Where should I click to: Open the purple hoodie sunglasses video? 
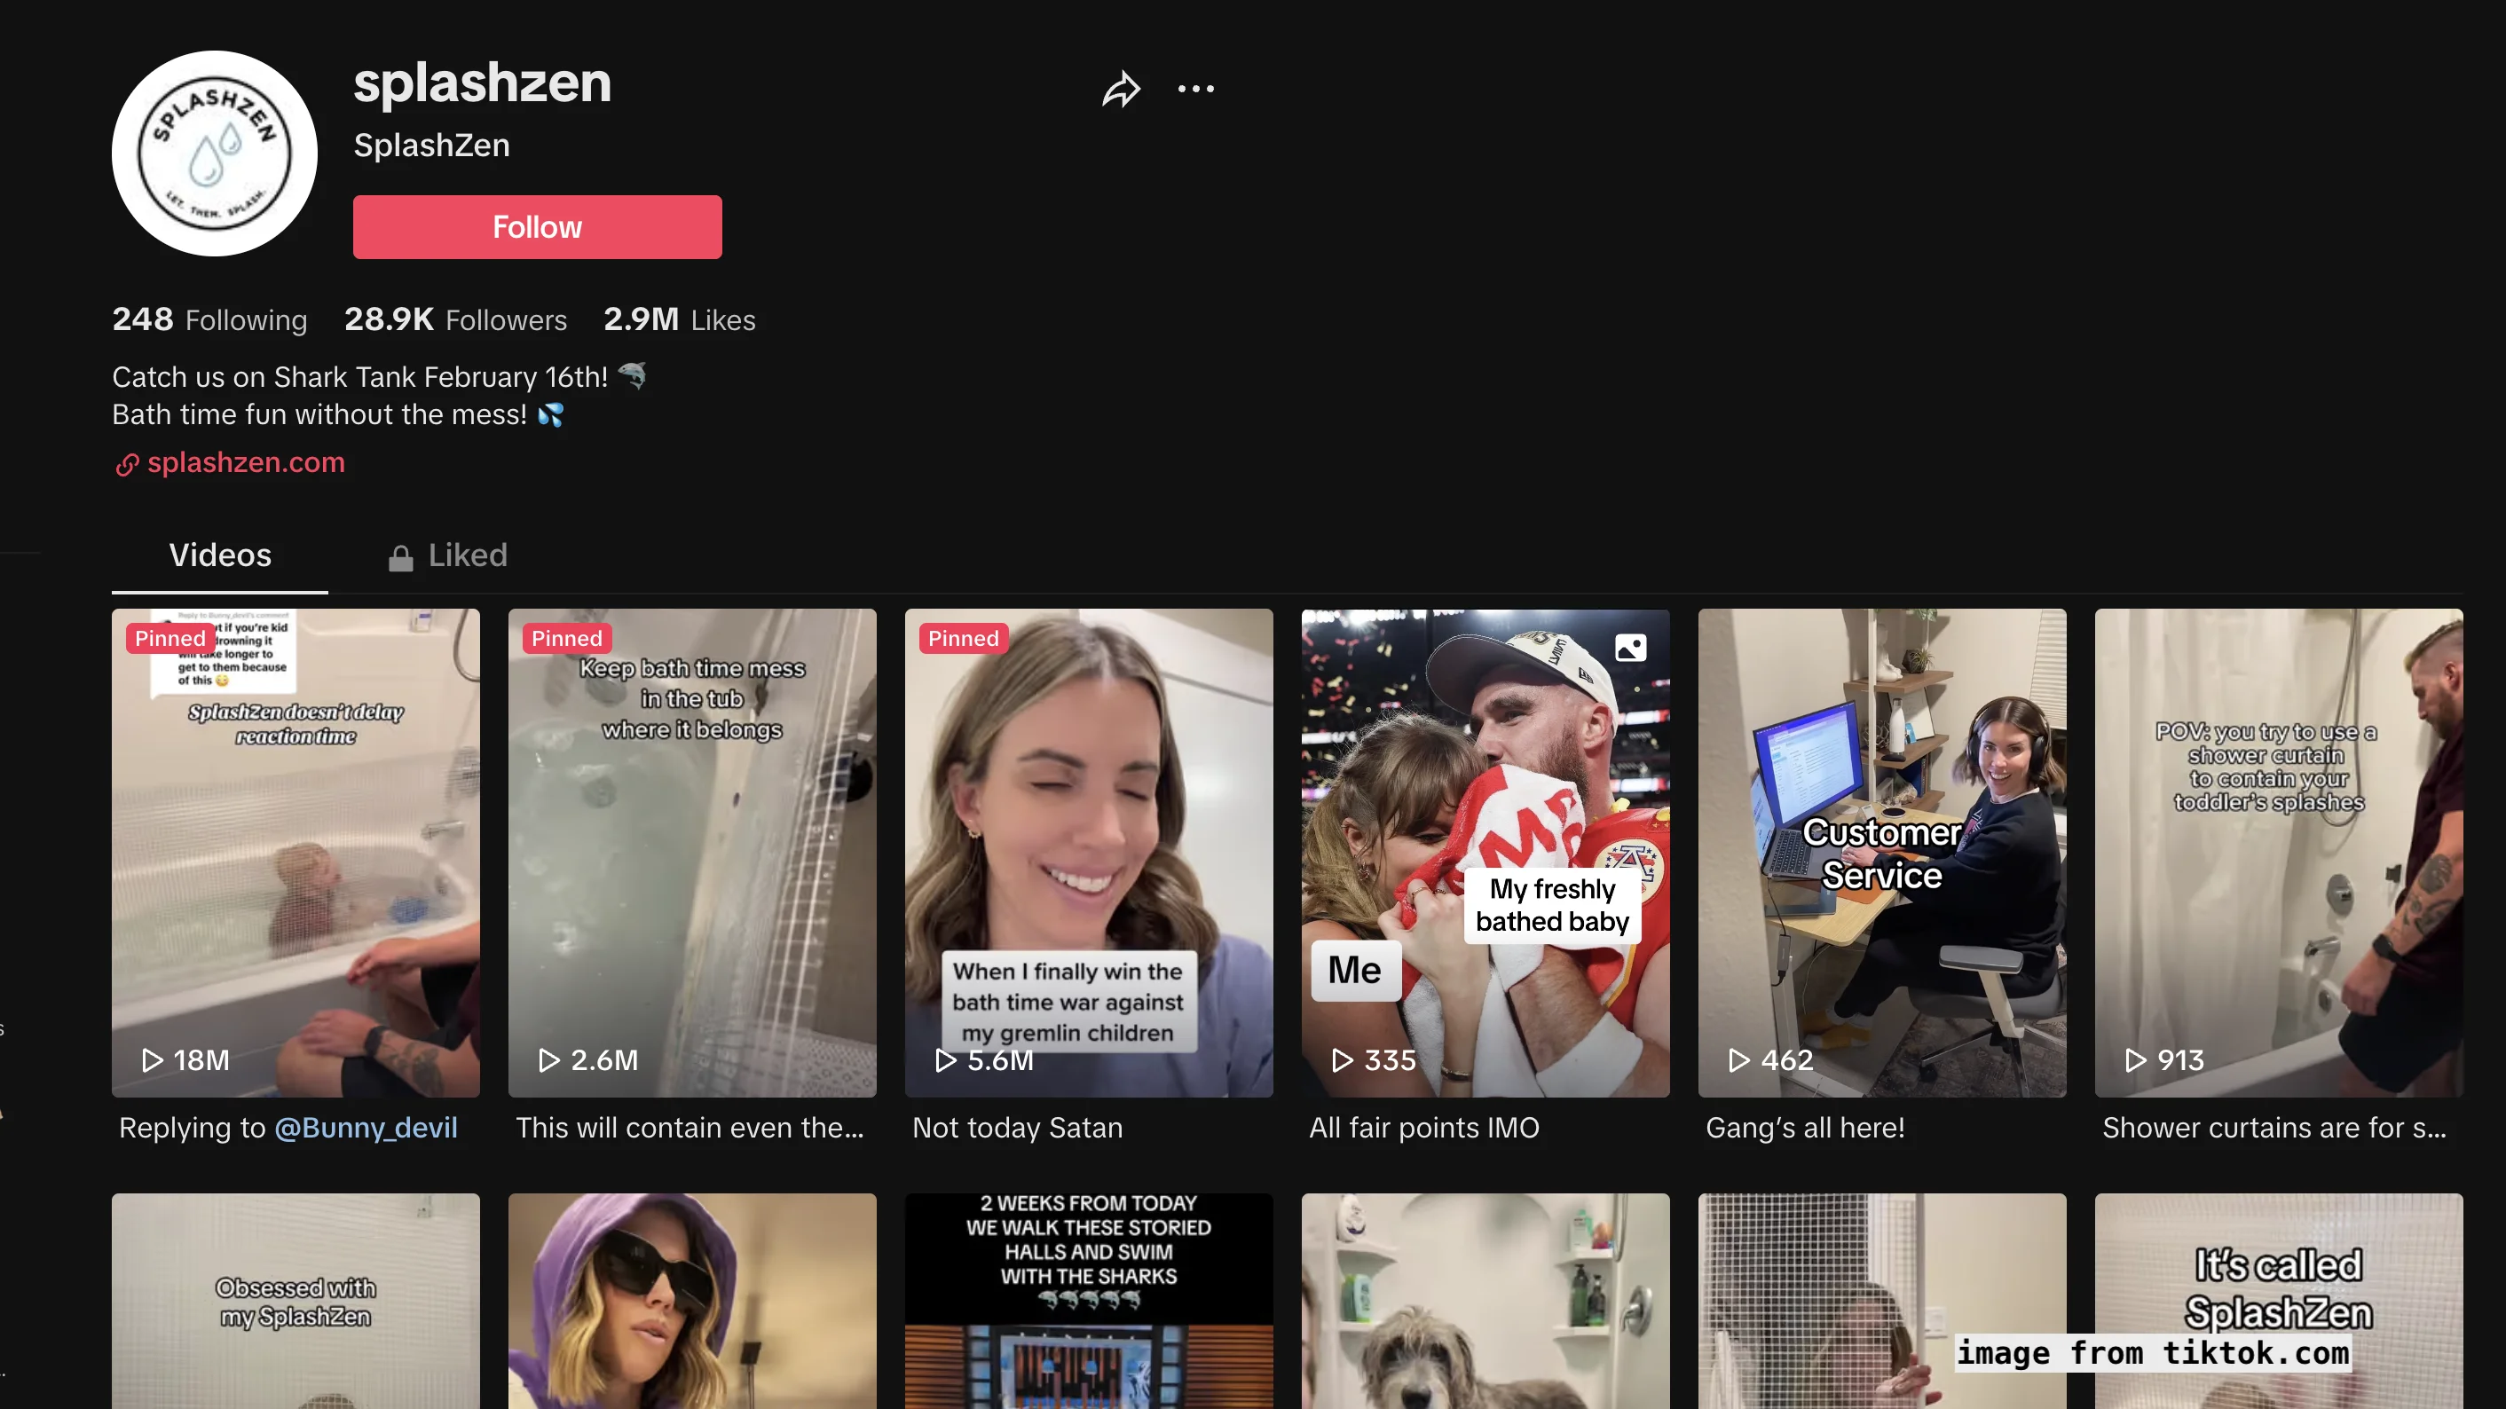point(693,1301)
